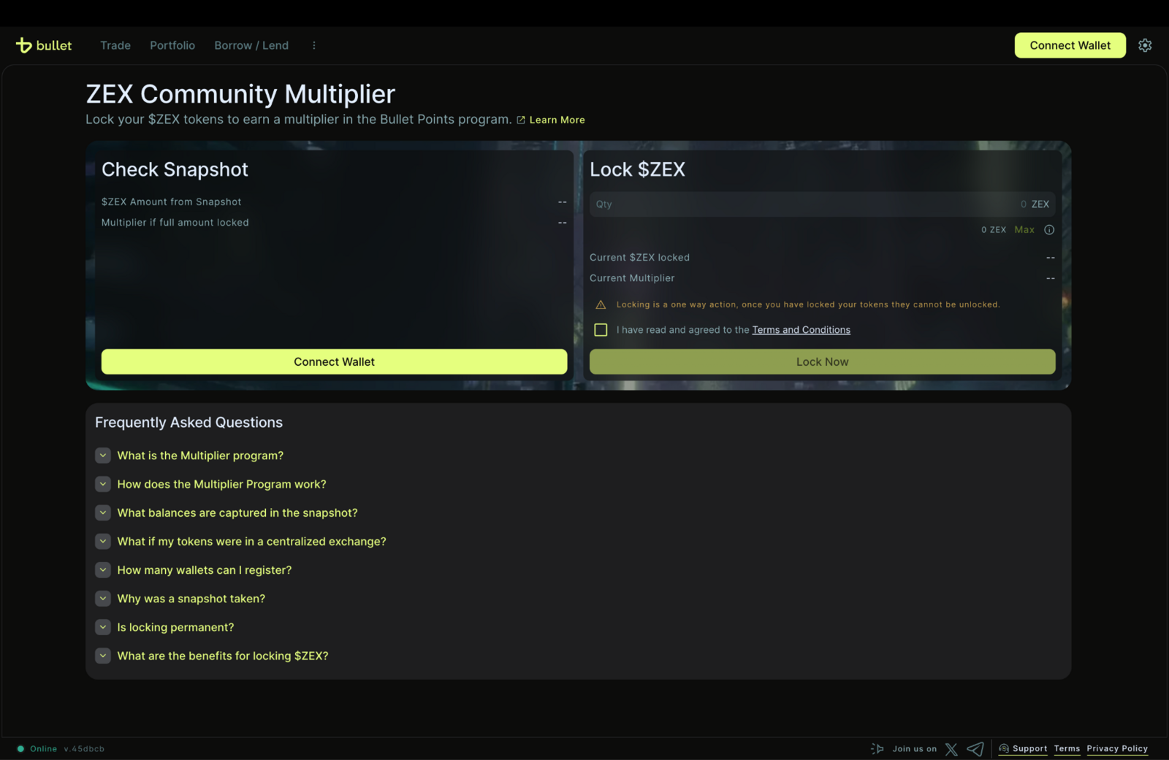Click the 'Check Snapshot' heading
This screenshot has height=760, width=1169.
click(x=175, y=169)
